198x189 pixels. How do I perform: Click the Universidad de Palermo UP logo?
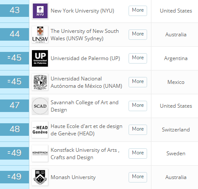tap(40, 58)
